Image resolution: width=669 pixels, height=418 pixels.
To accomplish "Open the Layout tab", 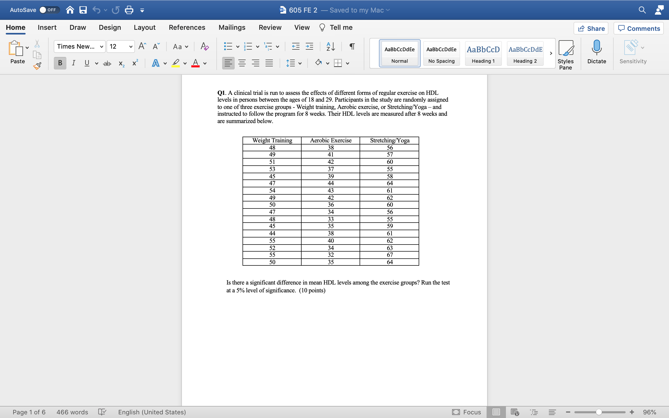I will click(144, 27).
